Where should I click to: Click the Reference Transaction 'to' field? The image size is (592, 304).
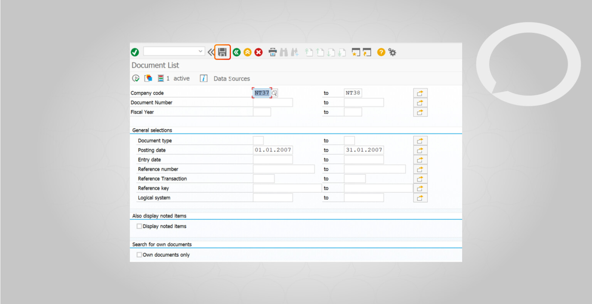(x=355, y=179)
